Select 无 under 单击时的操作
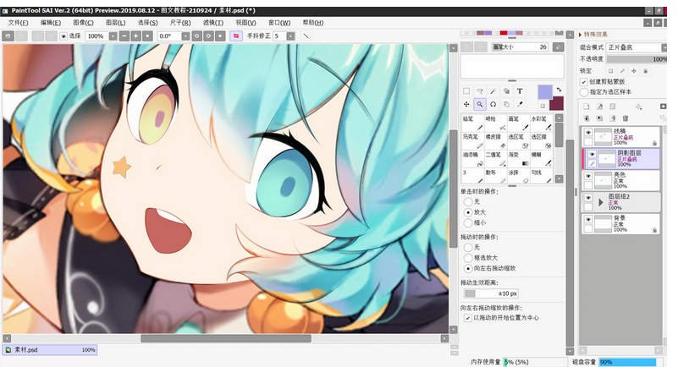The width and height of the screenshot is (678, 367). click(x=467, y=201)
